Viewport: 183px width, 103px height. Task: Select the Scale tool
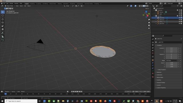pyautogui.click(x=3, y=26)
